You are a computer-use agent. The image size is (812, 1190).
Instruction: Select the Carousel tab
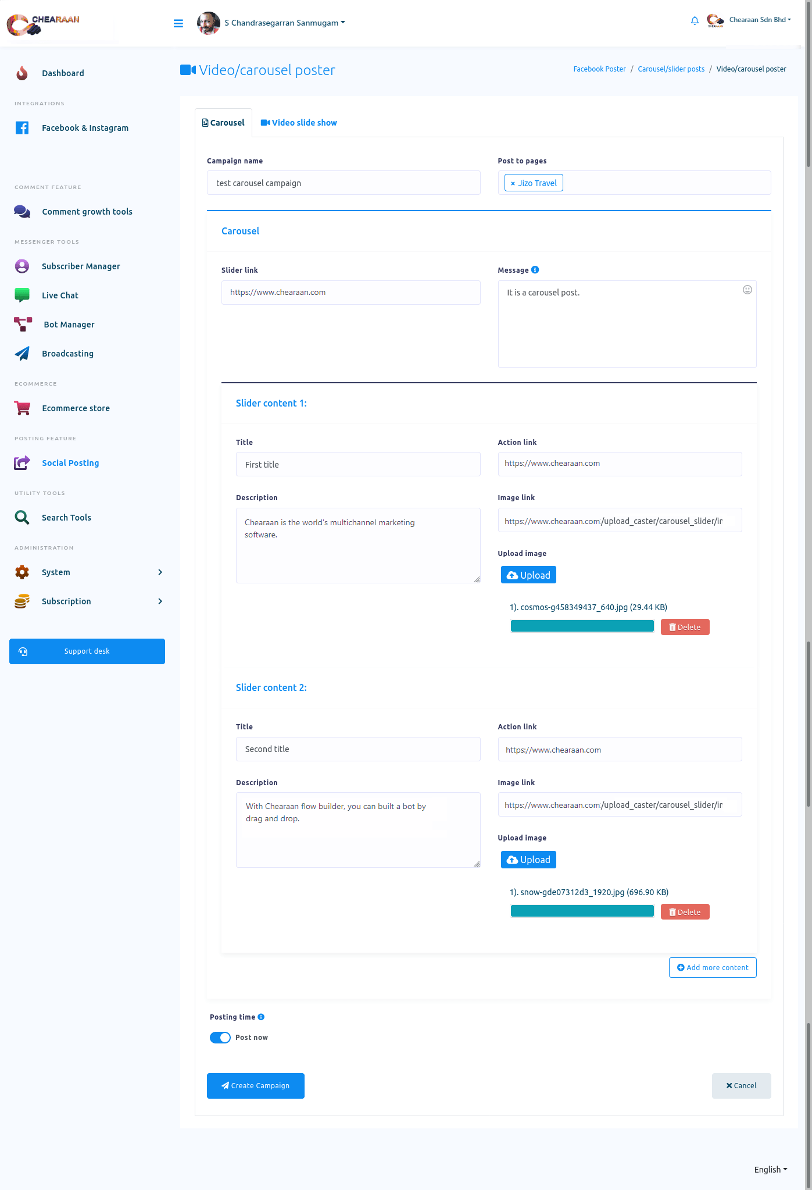223,123
